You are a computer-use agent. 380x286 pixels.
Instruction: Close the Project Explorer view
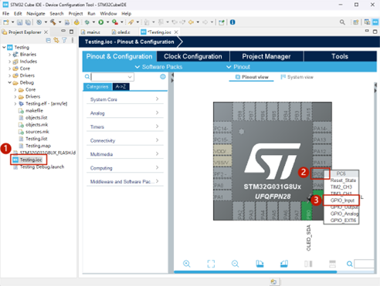(x=46, y=32)
